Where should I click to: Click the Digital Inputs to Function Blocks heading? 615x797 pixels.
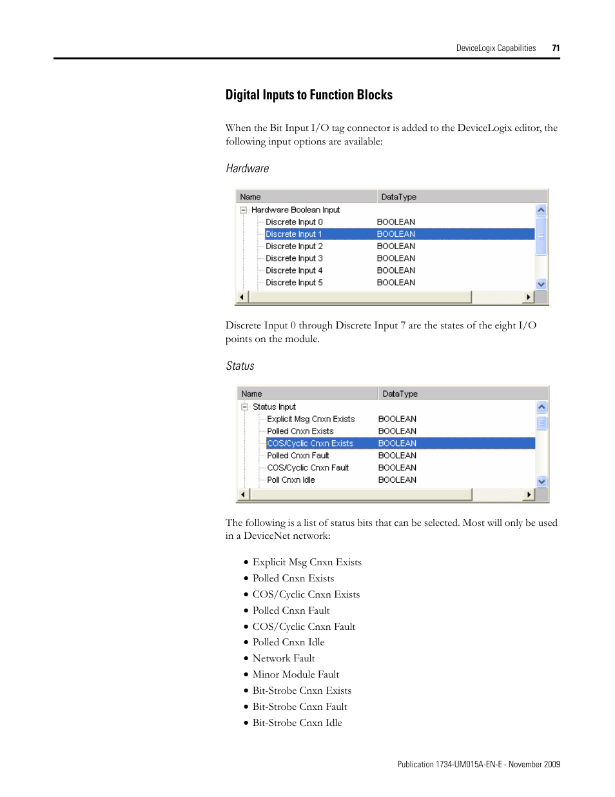point(309,95)
